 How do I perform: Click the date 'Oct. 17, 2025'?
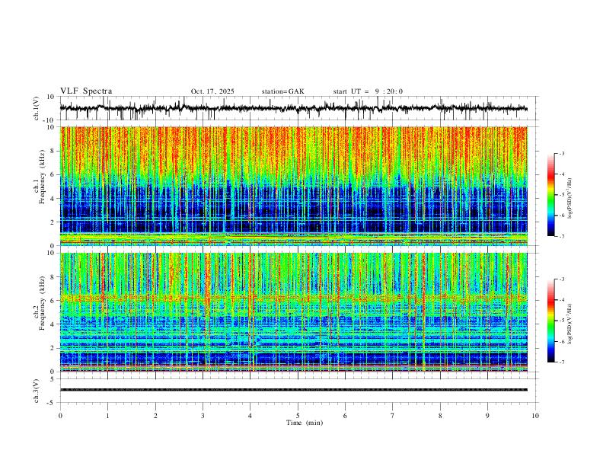[x=212, y=91]
